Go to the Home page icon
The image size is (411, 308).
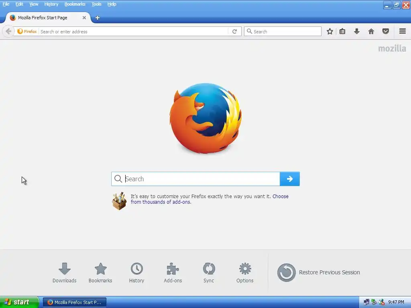pyautogui.click(x=371, y=31)
